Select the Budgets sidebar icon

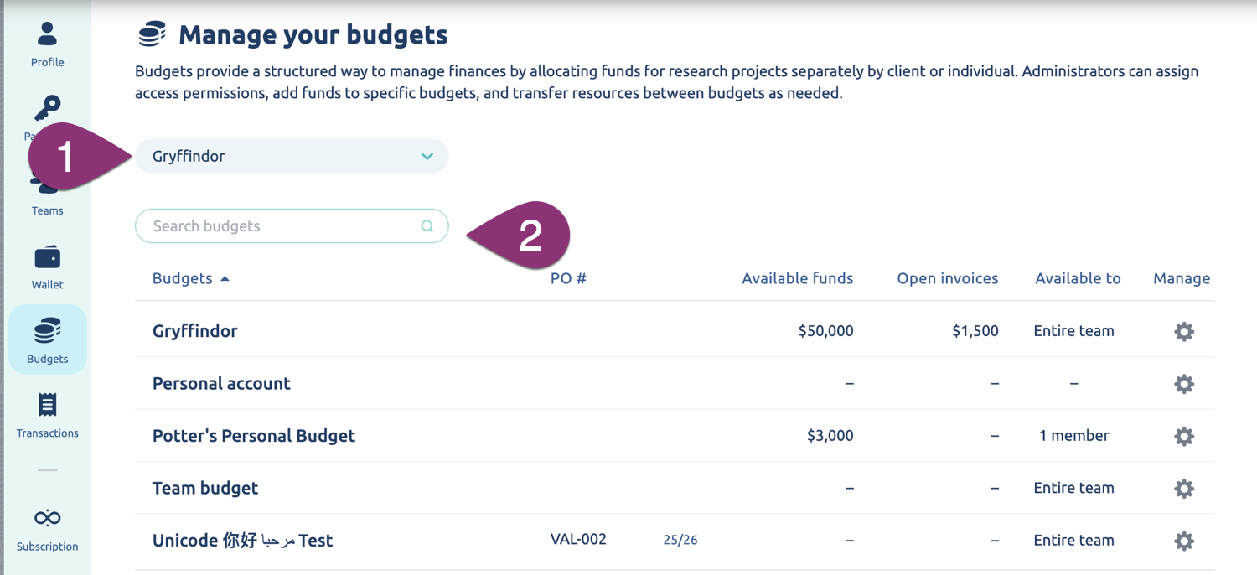(48, 332)
